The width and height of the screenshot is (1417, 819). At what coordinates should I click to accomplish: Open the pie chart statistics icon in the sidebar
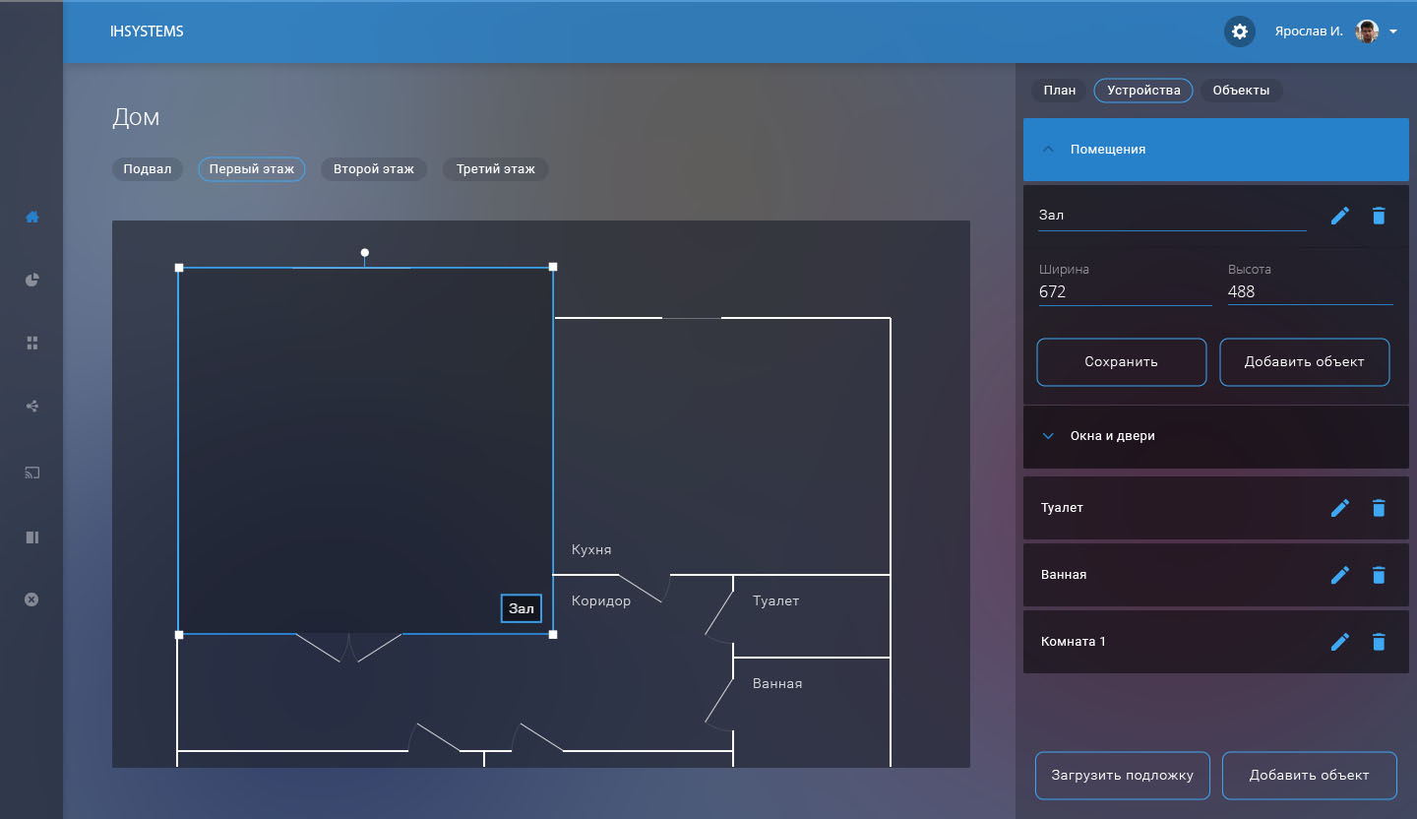click(x=31, y=280)
